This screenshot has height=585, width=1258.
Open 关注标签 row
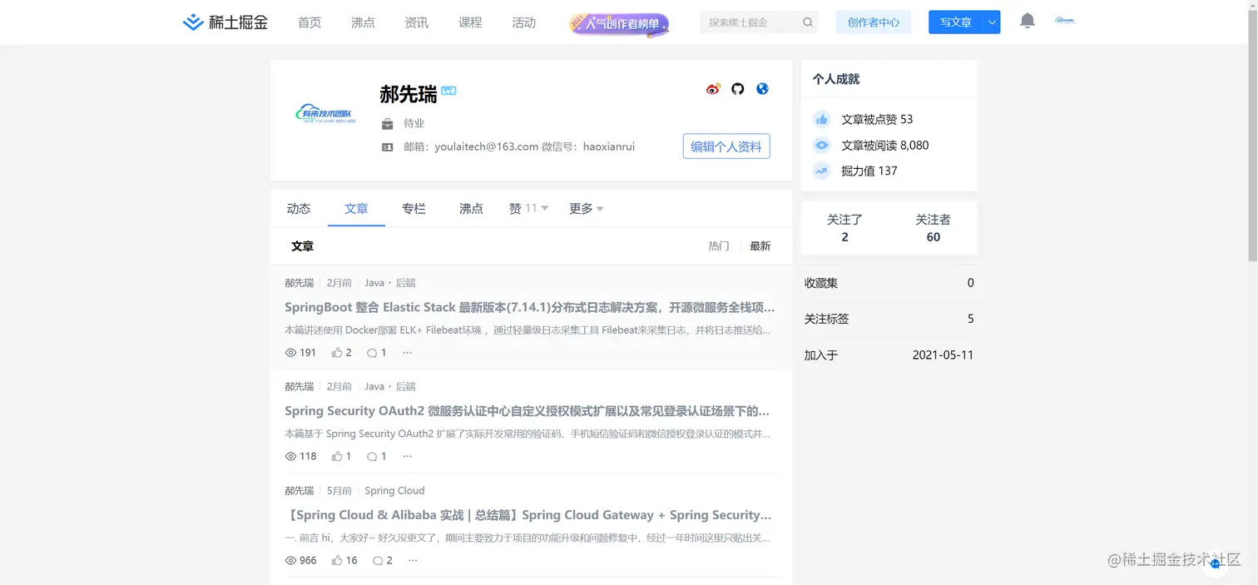[889, 319]
